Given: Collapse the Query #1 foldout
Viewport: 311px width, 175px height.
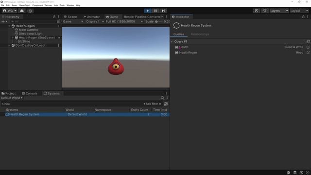Looking at the screenshot, I should pyautogui.click(x=172, y=41).
